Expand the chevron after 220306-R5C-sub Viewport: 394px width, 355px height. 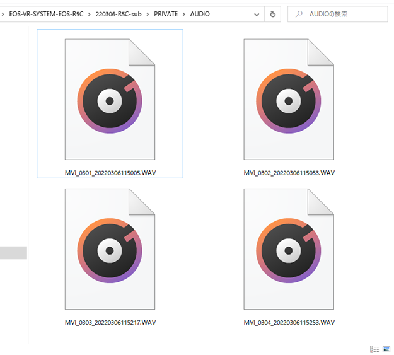coord(149,14)
